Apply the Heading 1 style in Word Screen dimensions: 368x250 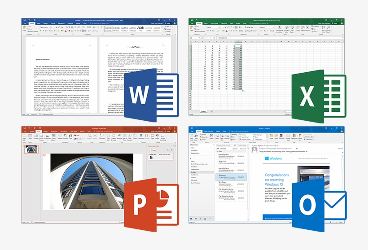point(124,29)
